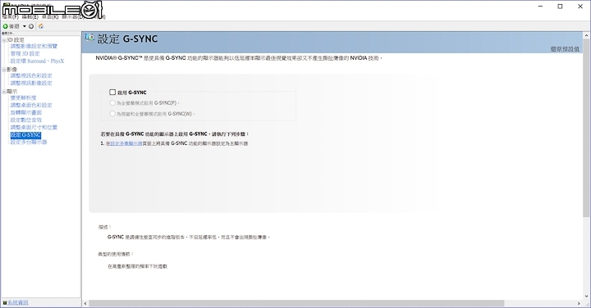Viewport: 591px width, 308px height.
Task: Collapse the 3D 設定 tree node
Action: tap(4, 40)
